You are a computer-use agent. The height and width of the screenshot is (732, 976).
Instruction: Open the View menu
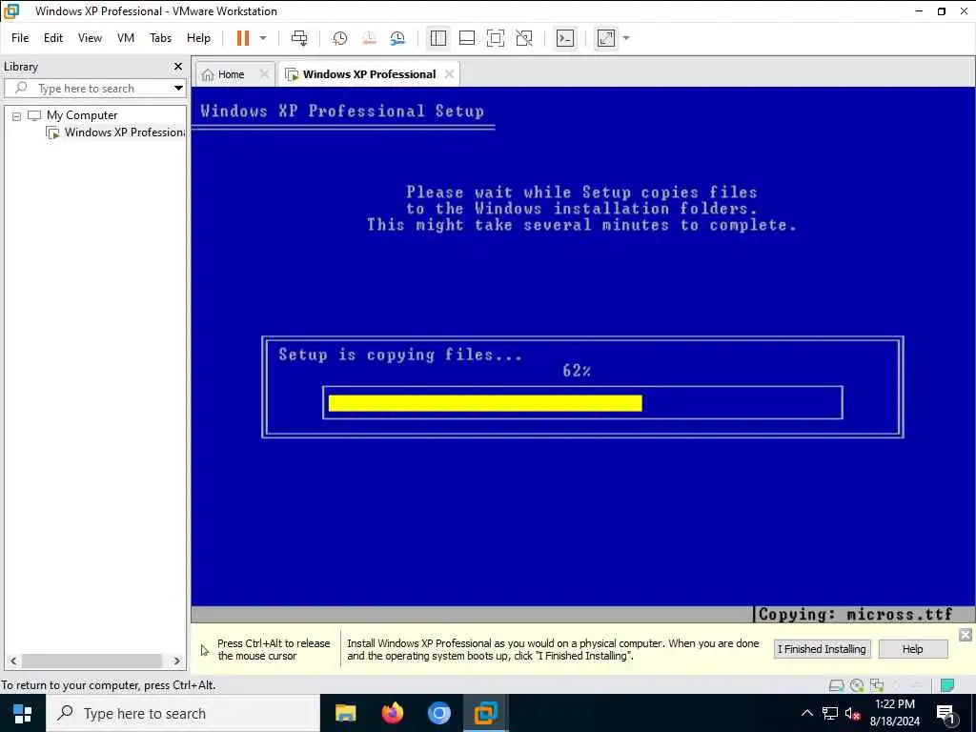click(x=90, y=38)
